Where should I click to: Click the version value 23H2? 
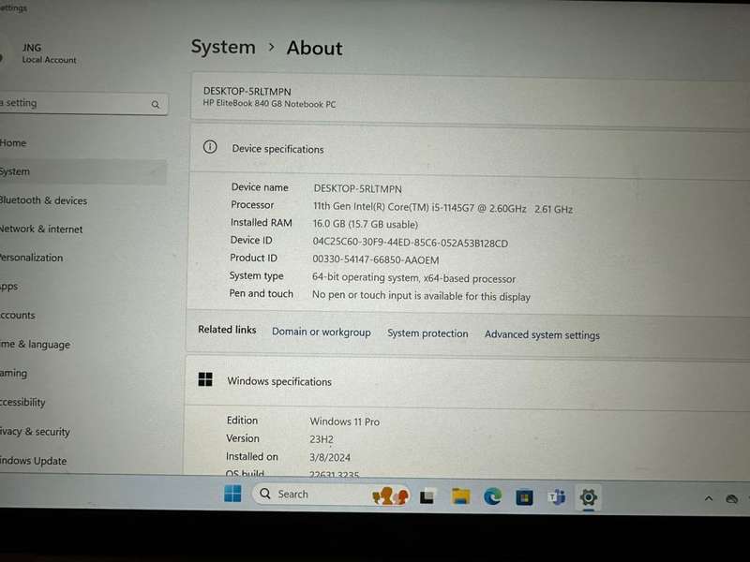(x=322, y=439)
